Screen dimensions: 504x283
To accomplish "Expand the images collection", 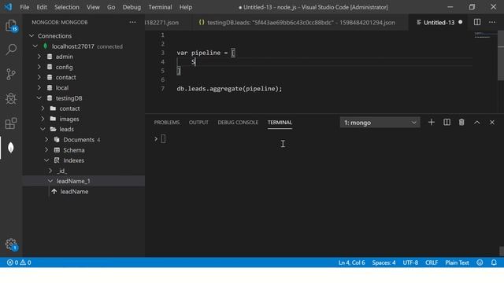I will coord(43,119).
